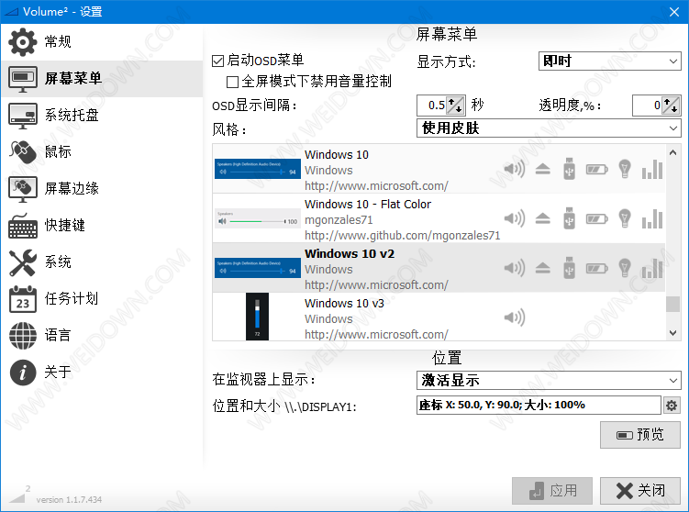Click the version 1.1.7.434 text
Image resolution: width=689 pixels, height=512 pixels.
point(69,500)
